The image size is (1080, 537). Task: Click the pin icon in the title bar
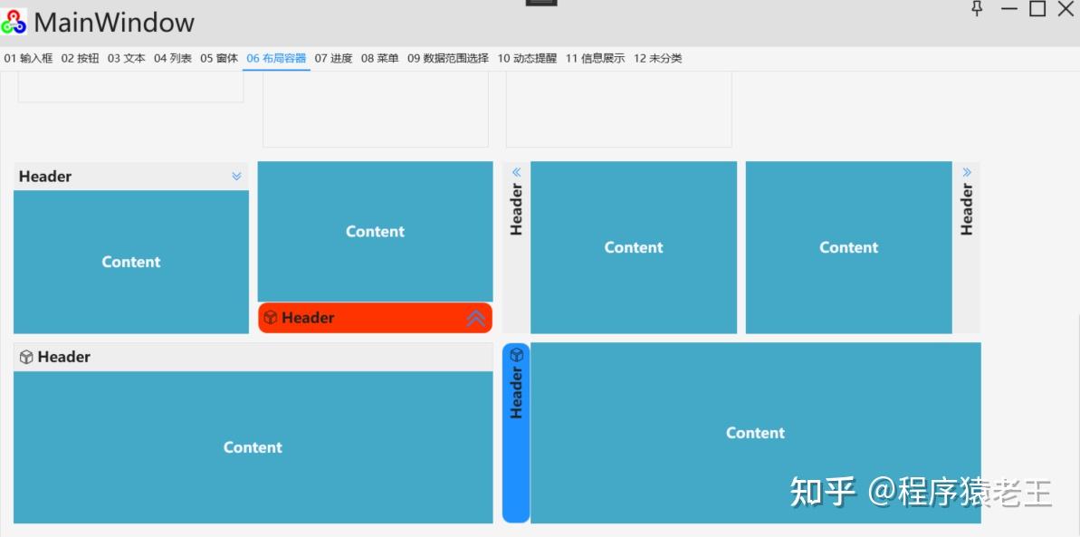[x=977, y=10]
